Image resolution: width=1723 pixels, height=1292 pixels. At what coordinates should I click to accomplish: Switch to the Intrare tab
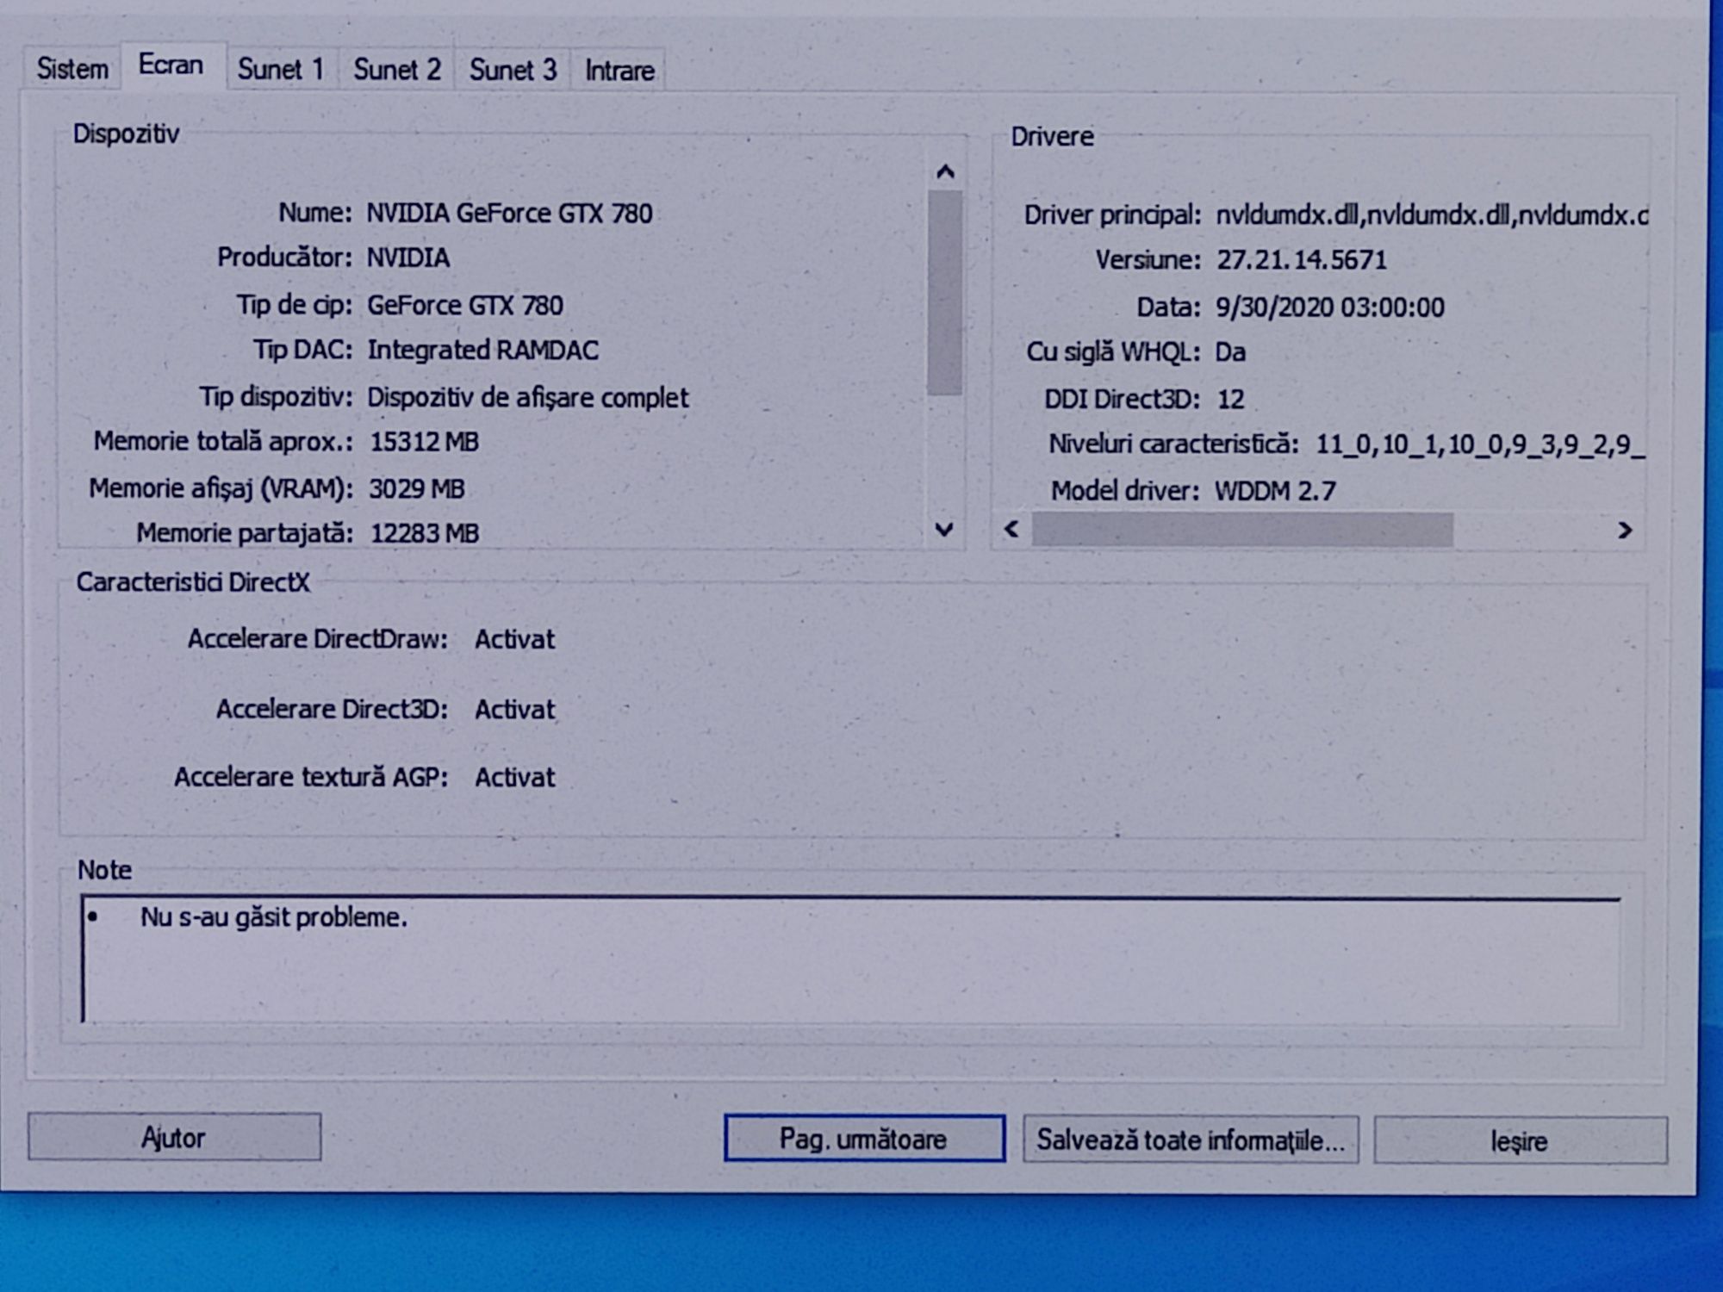tap(619, 70)
